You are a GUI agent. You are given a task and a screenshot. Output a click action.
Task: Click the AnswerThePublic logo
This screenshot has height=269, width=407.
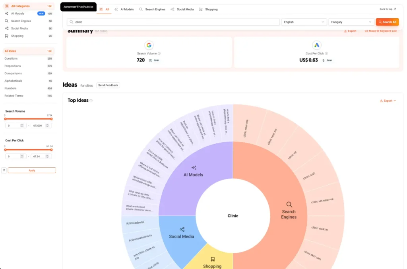coord(78,7)
